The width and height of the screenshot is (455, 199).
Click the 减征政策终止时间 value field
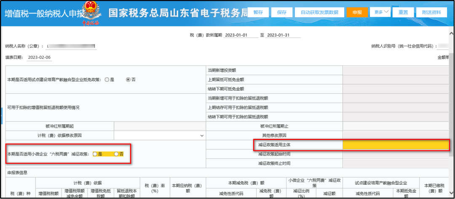[x=396, y=163]
